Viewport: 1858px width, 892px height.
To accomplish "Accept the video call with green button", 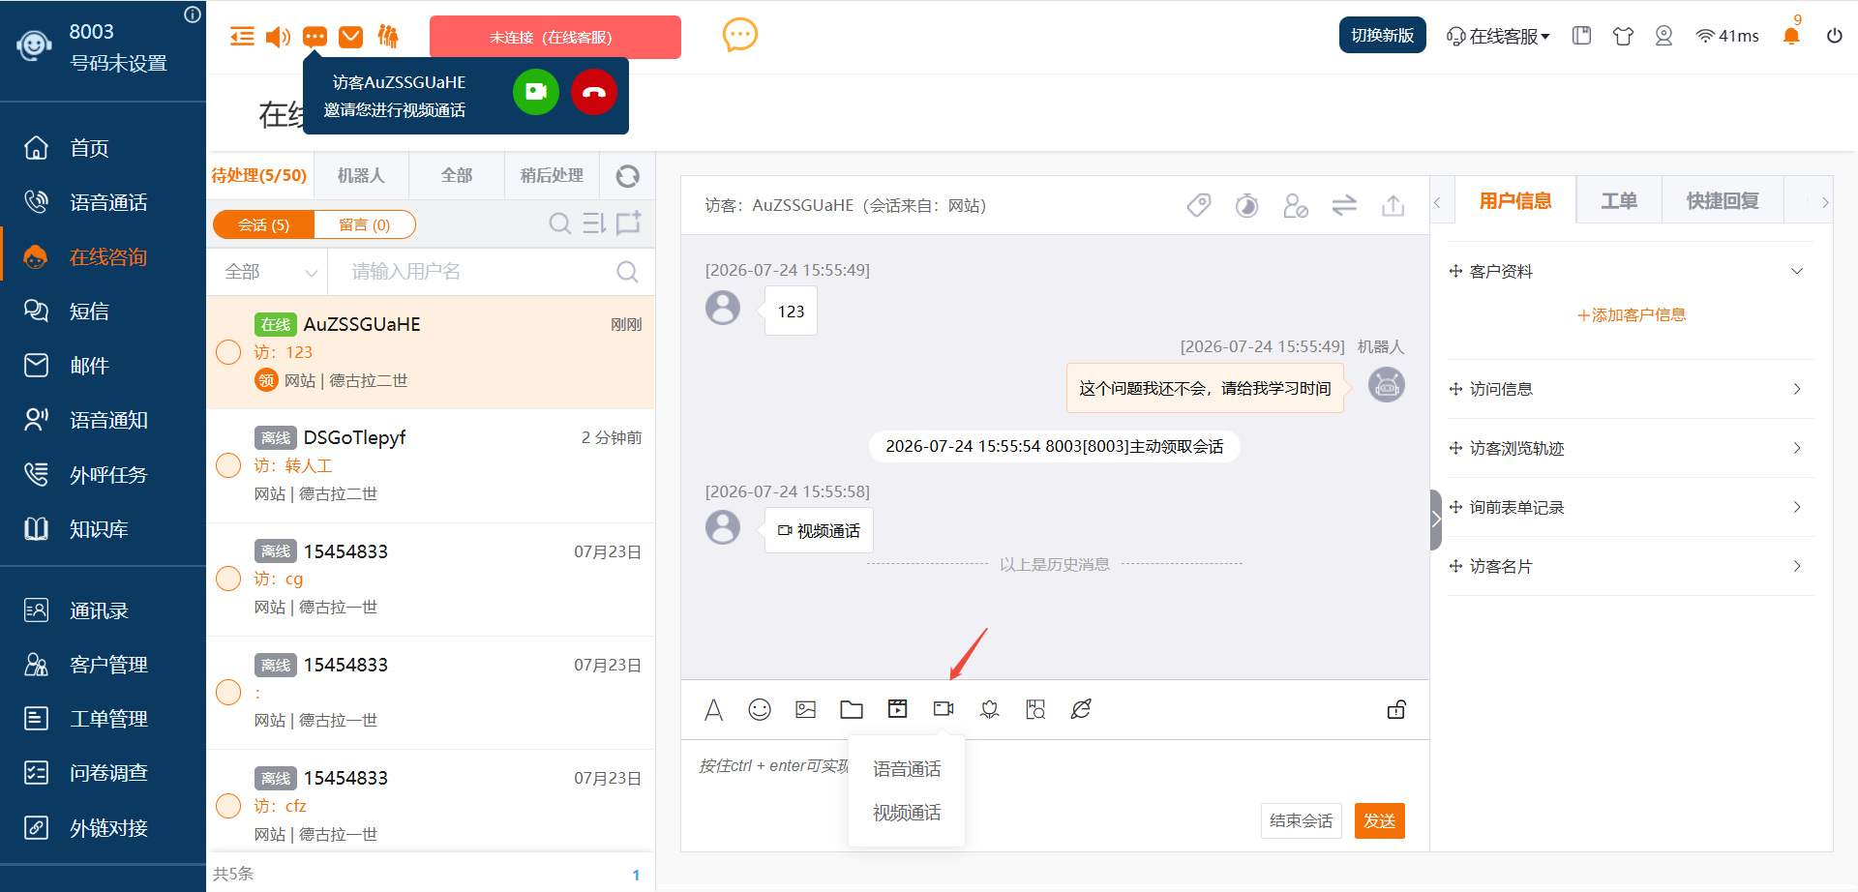I will pyautogui.click(x=536, y=92).
